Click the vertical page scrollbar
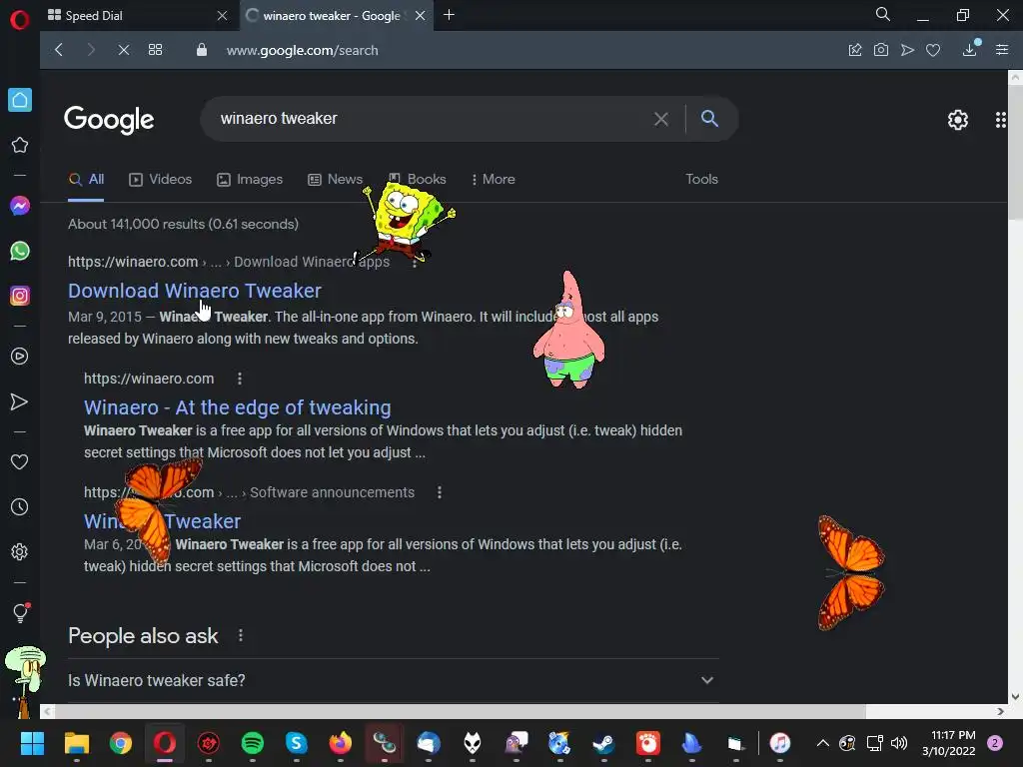This screenshot has width=1023, height=767. coord(1015,152)
